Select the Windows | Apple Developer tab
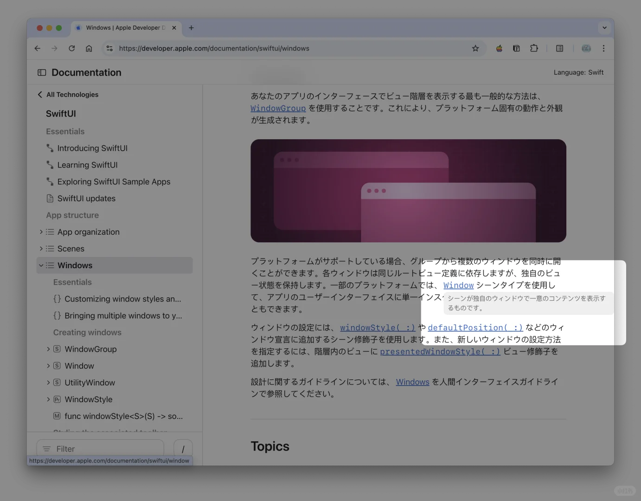This screenshot has height=501, width=641. 126,28
